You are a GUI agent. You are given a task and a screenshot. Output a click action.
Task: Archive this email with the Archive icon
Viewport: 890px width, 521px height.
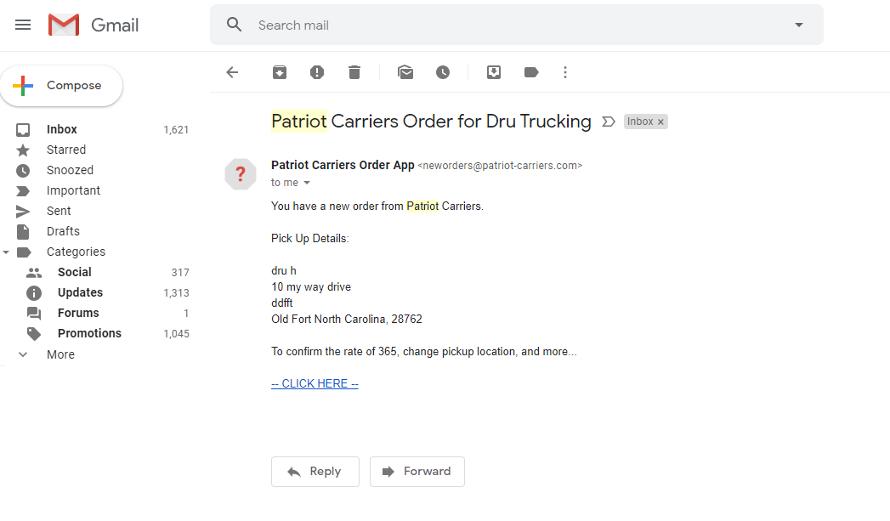click(280, 72)
